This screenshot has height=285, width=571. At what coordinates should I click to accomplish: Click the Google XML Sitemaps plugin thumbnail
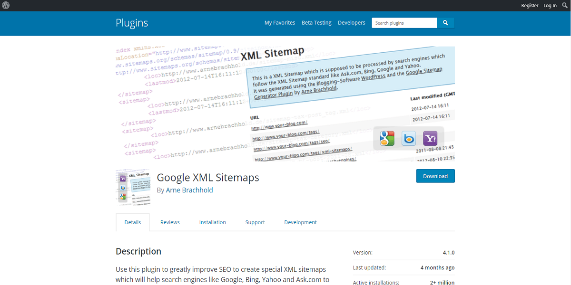[133, 187]
